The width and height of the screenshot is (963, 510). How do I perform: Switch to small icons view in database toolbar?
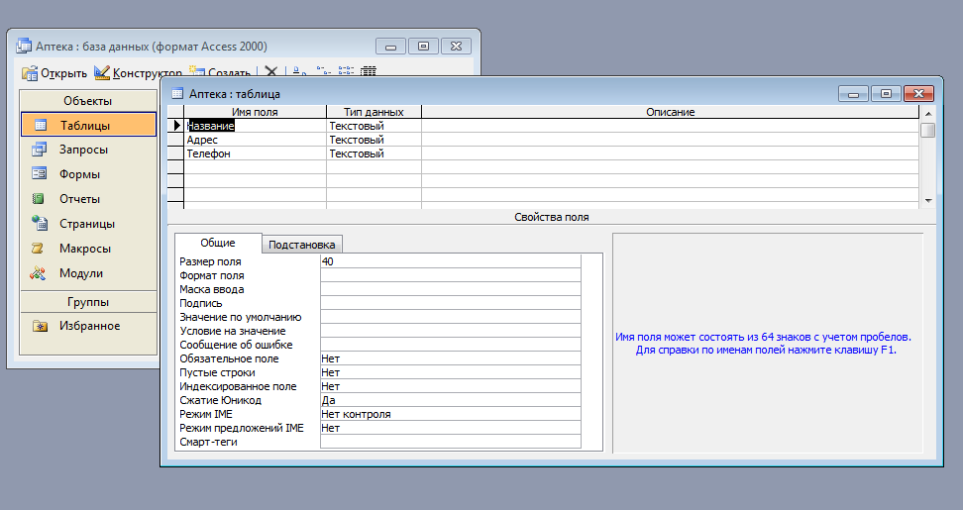click(323, 71)
